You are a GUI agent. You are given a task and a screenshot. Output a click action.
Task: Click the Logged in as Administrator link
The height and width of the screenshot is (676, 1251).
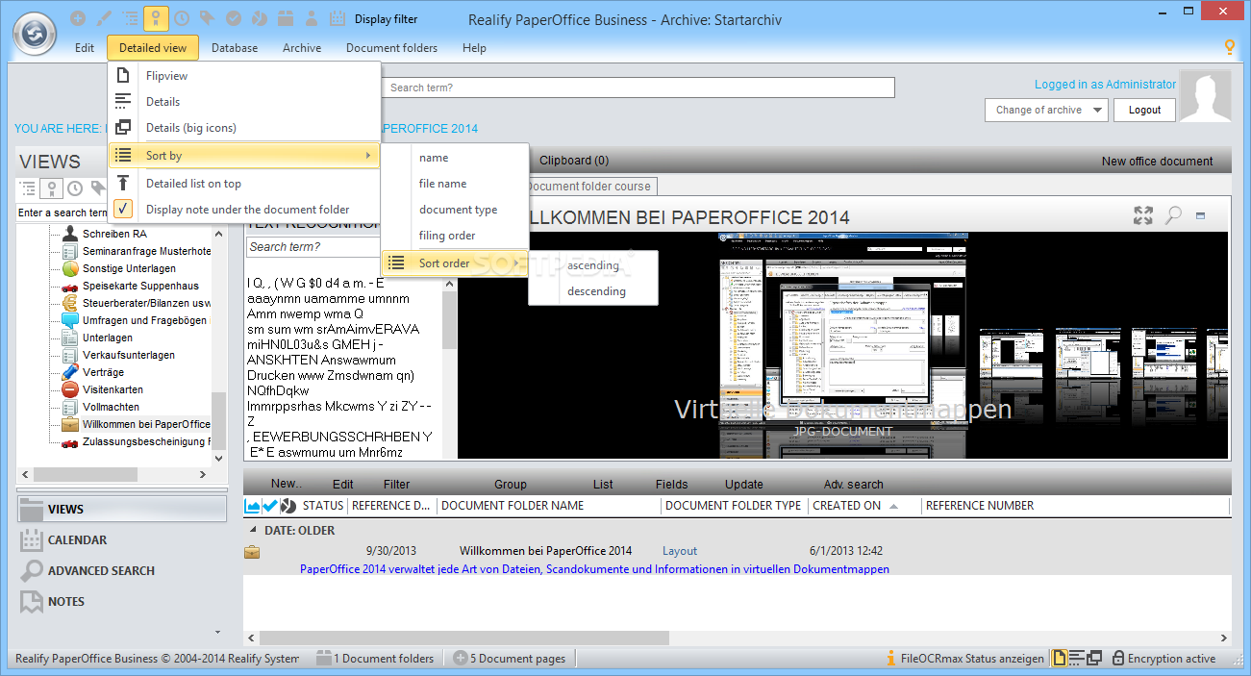point(1105,85)
